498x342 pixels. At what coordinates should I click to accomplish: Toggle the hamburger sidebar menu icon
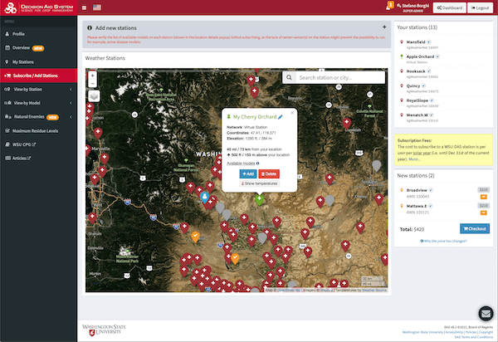click(85, 7)
